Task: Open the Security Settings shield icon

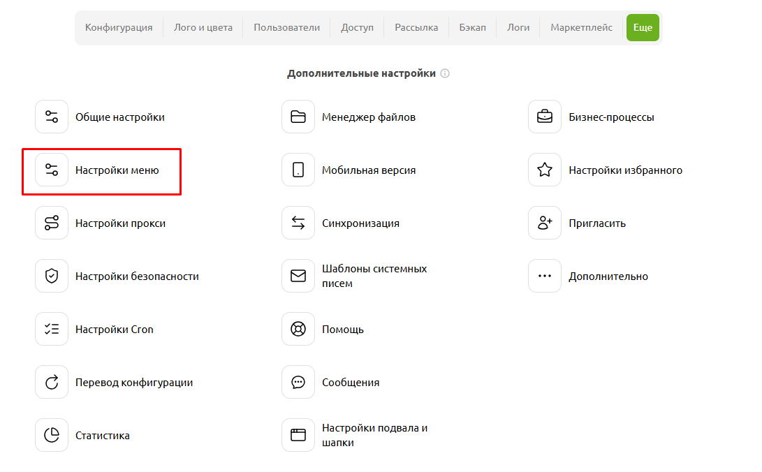Action: 52,276
